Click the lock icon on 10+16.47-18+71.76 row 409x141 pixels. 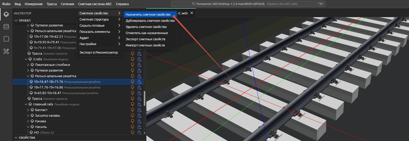point(139,82)
